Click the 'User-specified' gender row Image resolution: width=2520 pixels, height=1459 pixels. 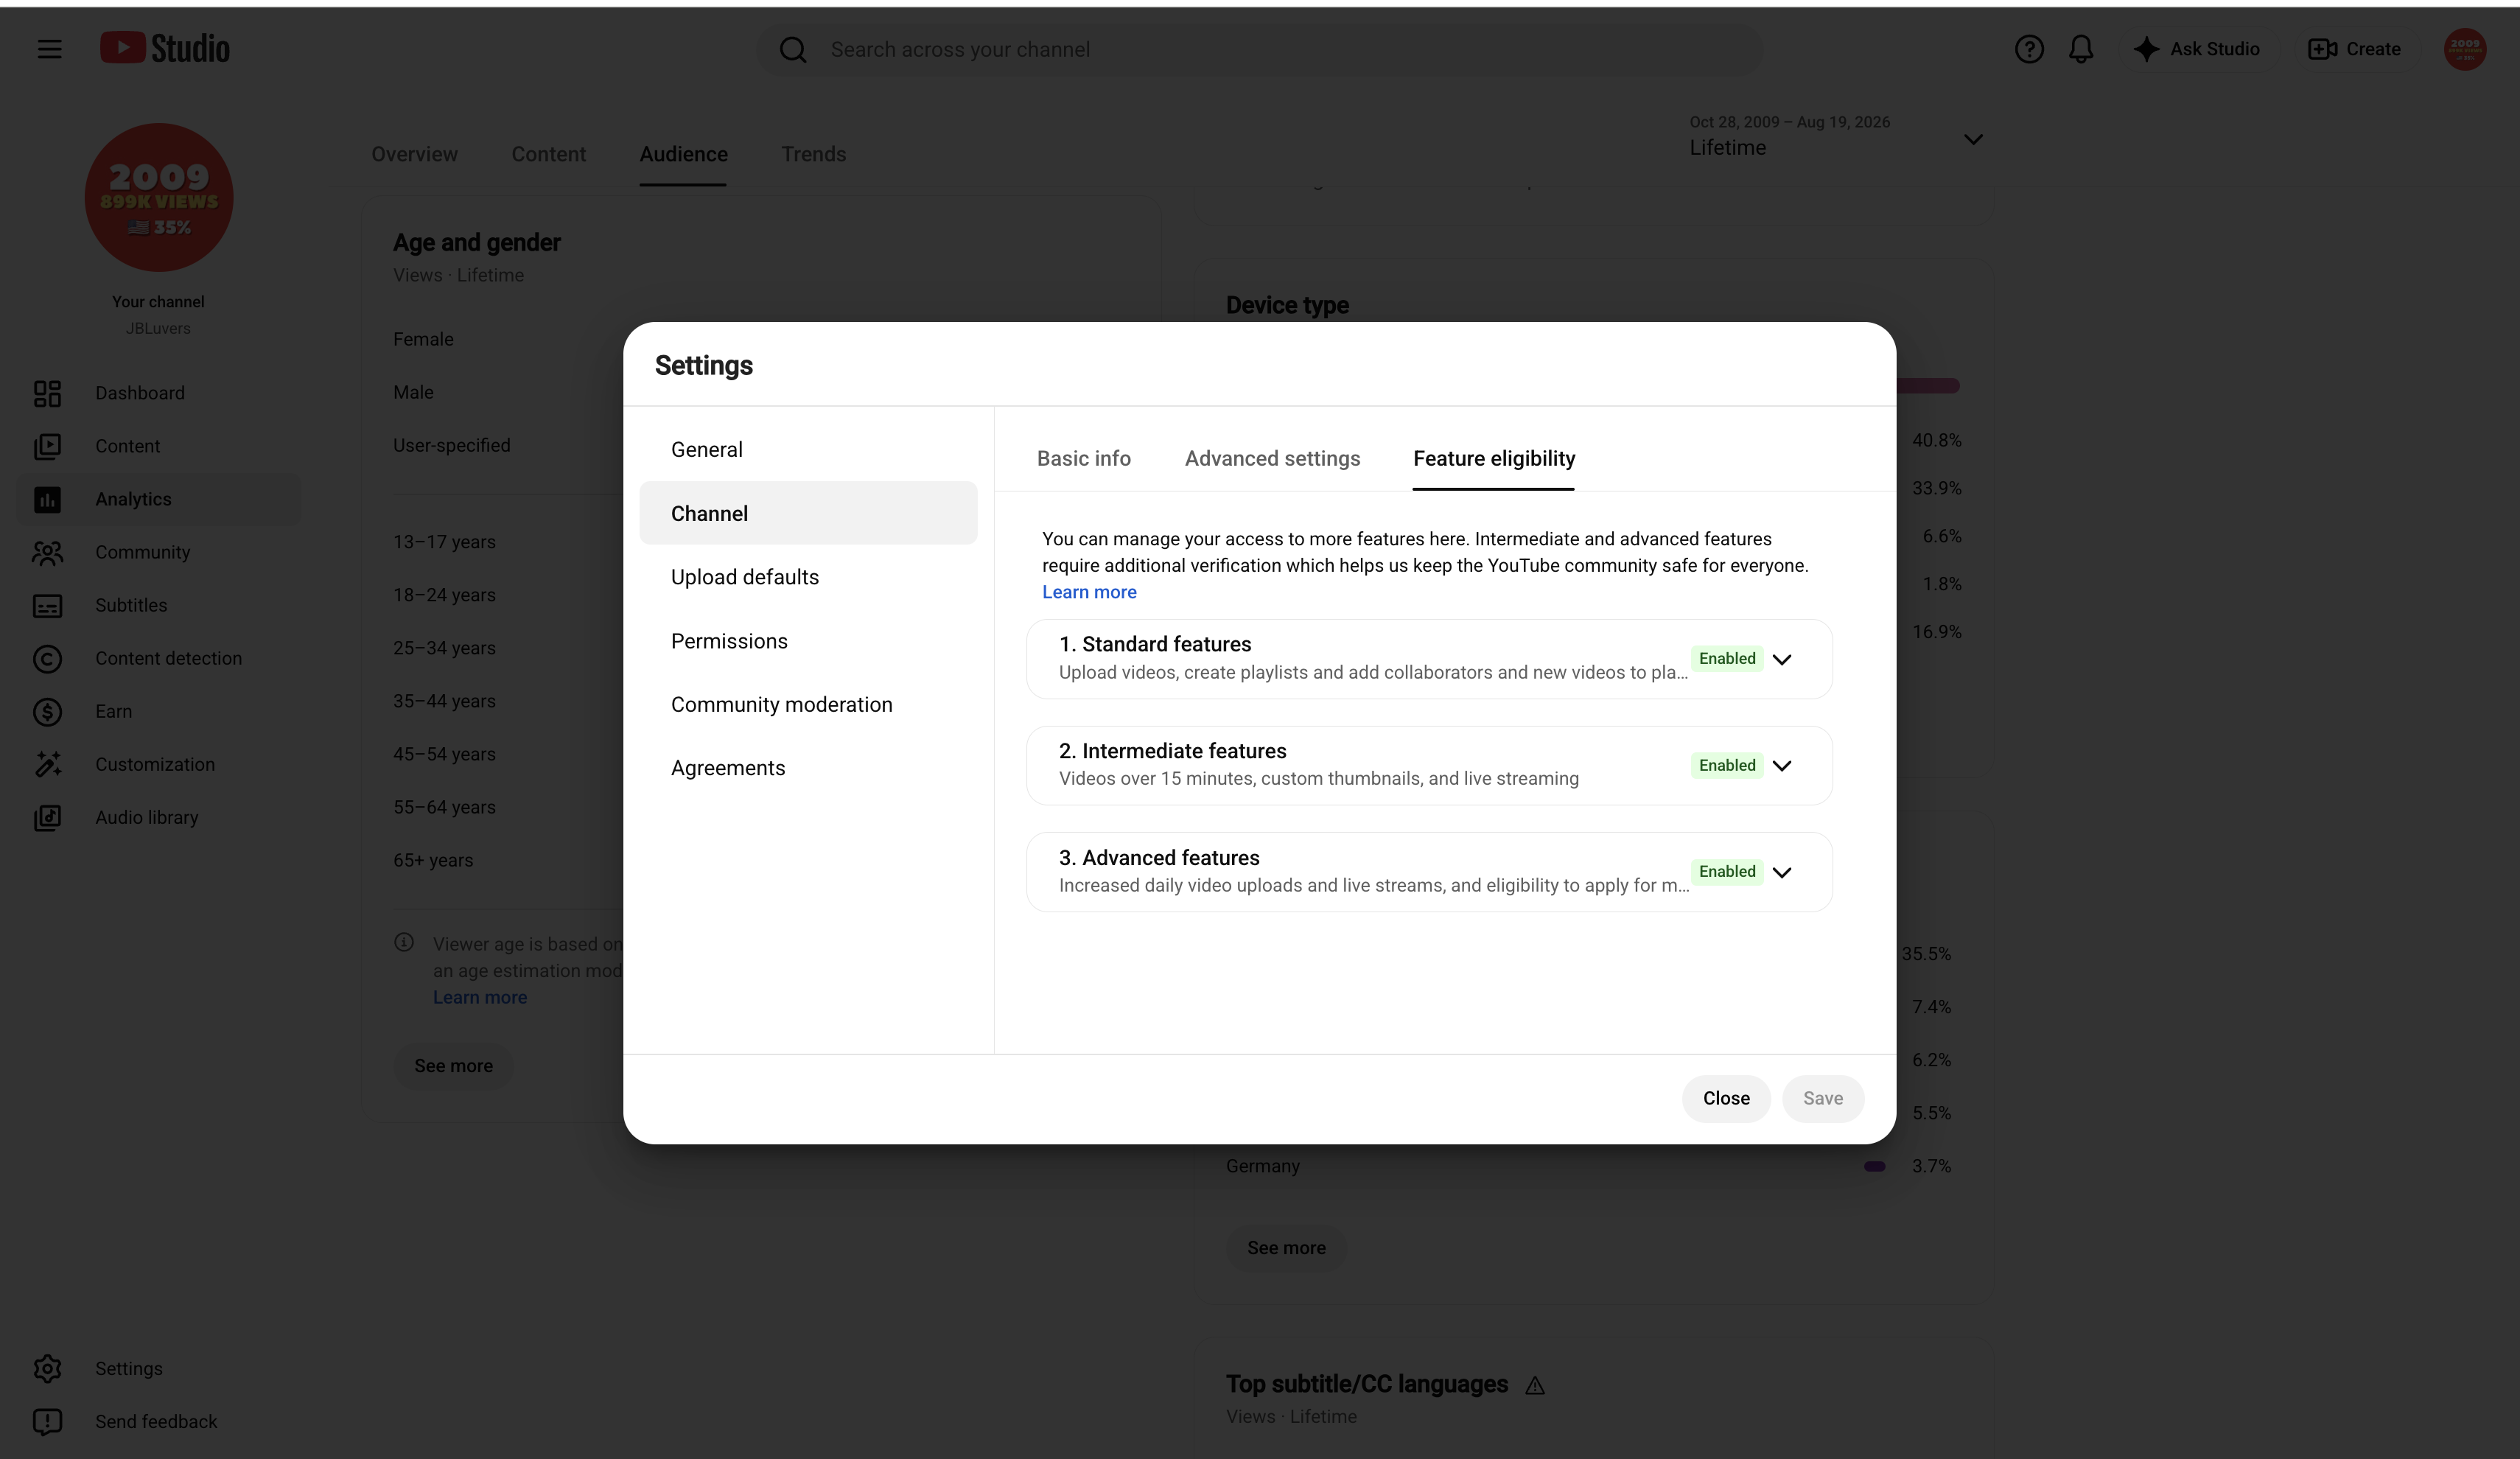pyautogui.click(x=452, y=445)
